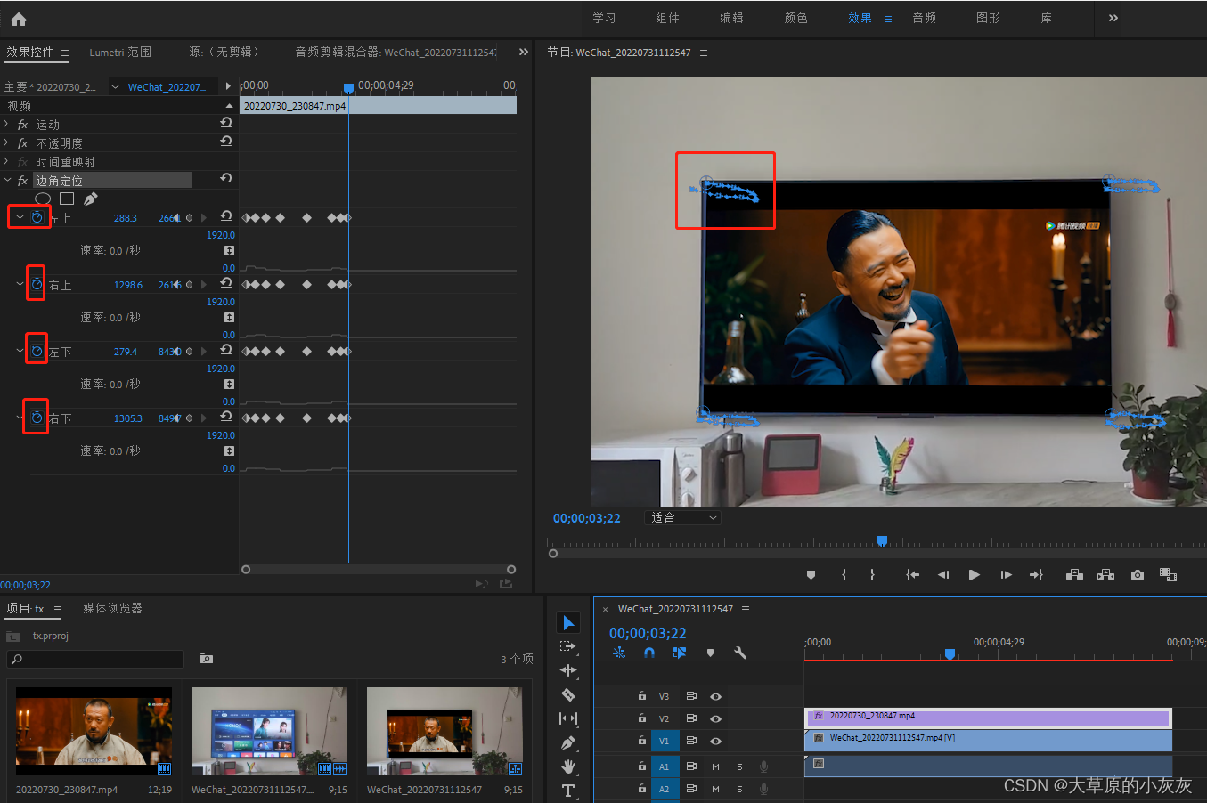Open the Home screen icon
Screen dimensions: 1207x803
pos(19,19)
